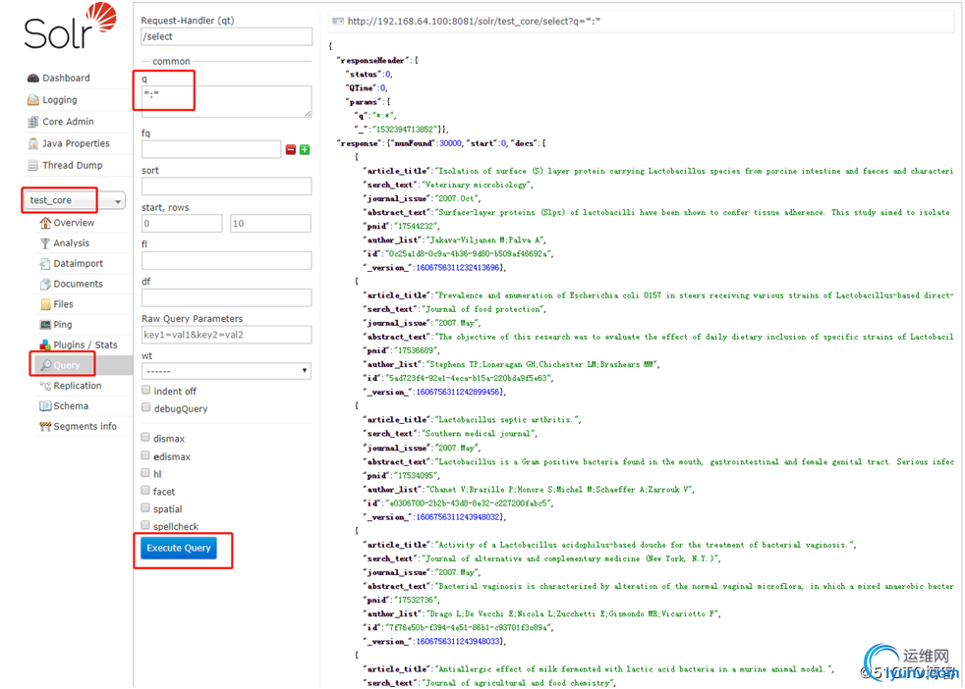The image size is (965, 689).
Task: Click the Solr logo
Action: pos(70,26)
